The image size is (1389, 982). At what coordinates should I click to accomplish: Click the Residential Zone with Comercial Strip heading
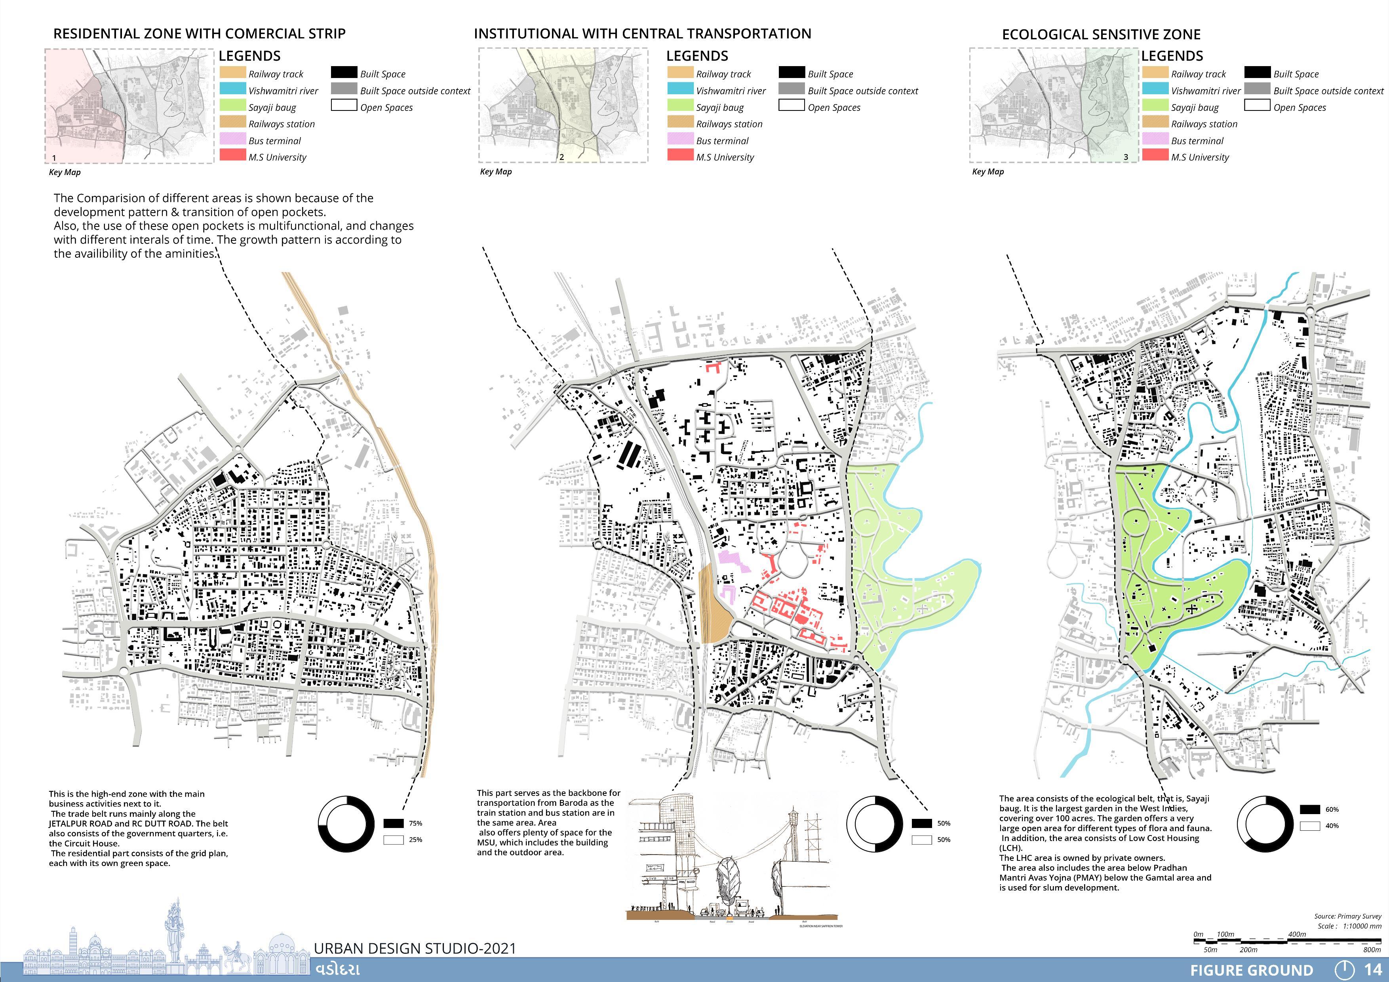point(199,34)
